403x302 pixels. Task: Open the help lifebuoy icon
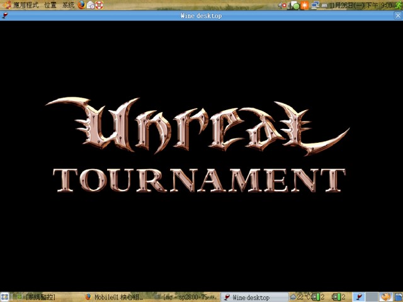point(99,5)
